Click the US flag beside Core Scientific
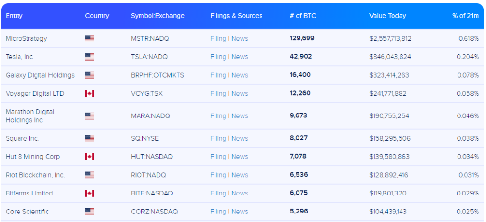486x222 pixels. (89, 212)
